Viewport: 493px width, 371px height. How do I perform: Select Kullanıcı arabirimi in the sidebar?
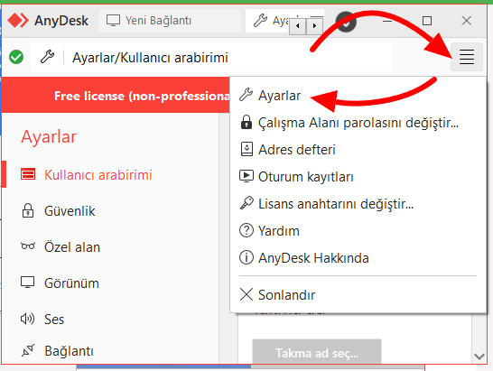[110, 174]
